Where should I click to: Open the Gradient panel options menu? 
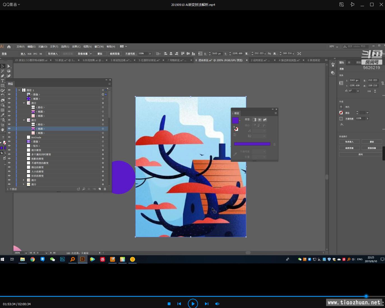click(x=276, y=113)
